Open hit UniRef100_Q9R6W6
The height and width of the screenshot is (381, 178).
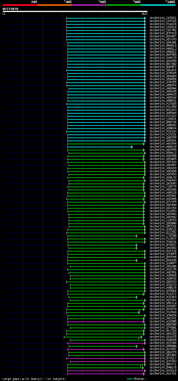pos(163,346)
